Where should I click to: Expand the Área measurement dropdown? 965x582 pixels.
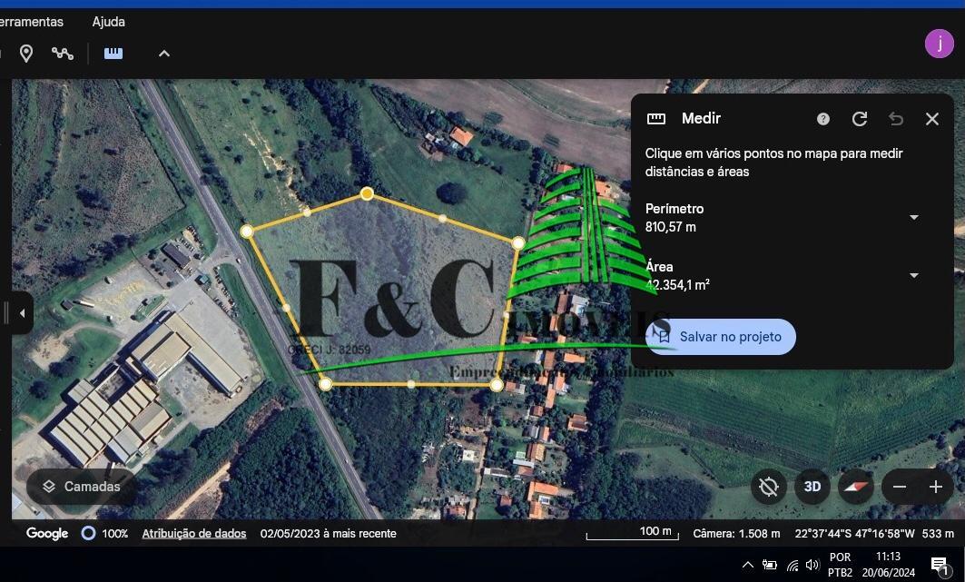(x=913, y=275)
